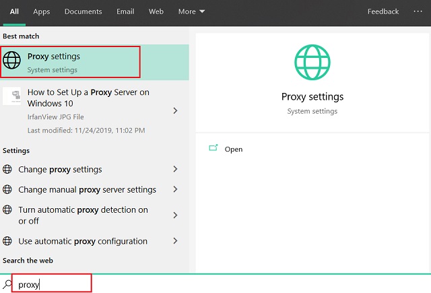Click globe icon beside Change manual proxy server
Screen dimensions: 431x293
click(7, 189)
